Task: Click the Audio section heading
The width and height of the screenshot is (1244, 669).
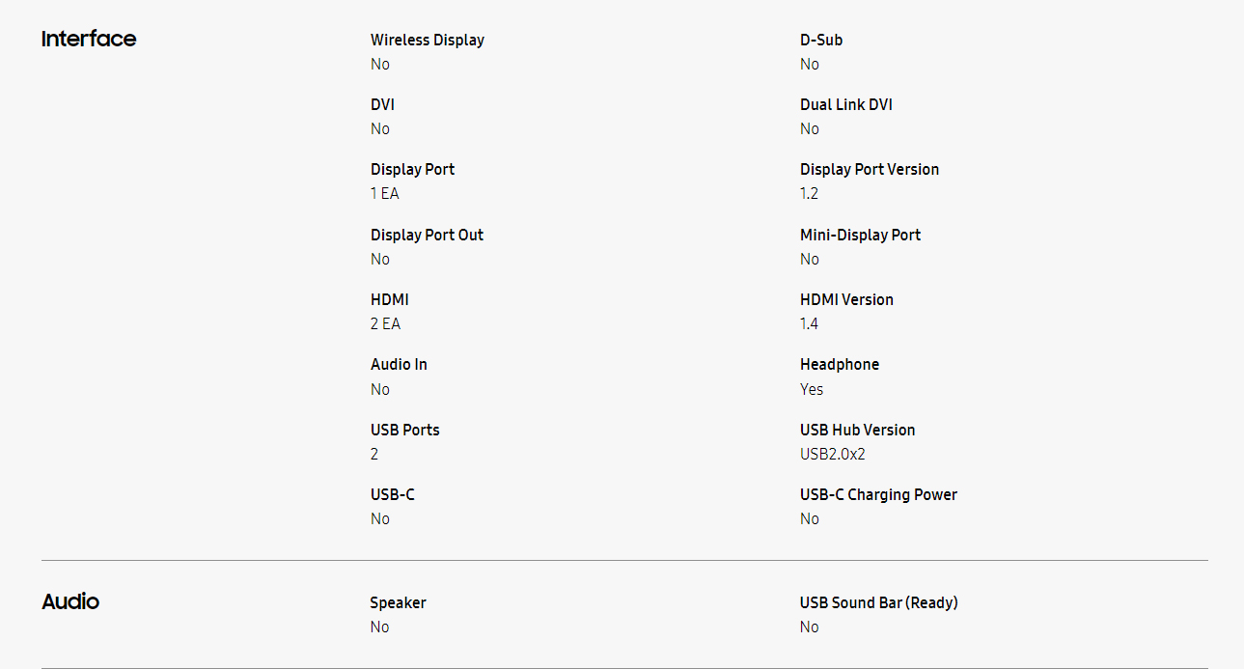Action: [70, 601]
